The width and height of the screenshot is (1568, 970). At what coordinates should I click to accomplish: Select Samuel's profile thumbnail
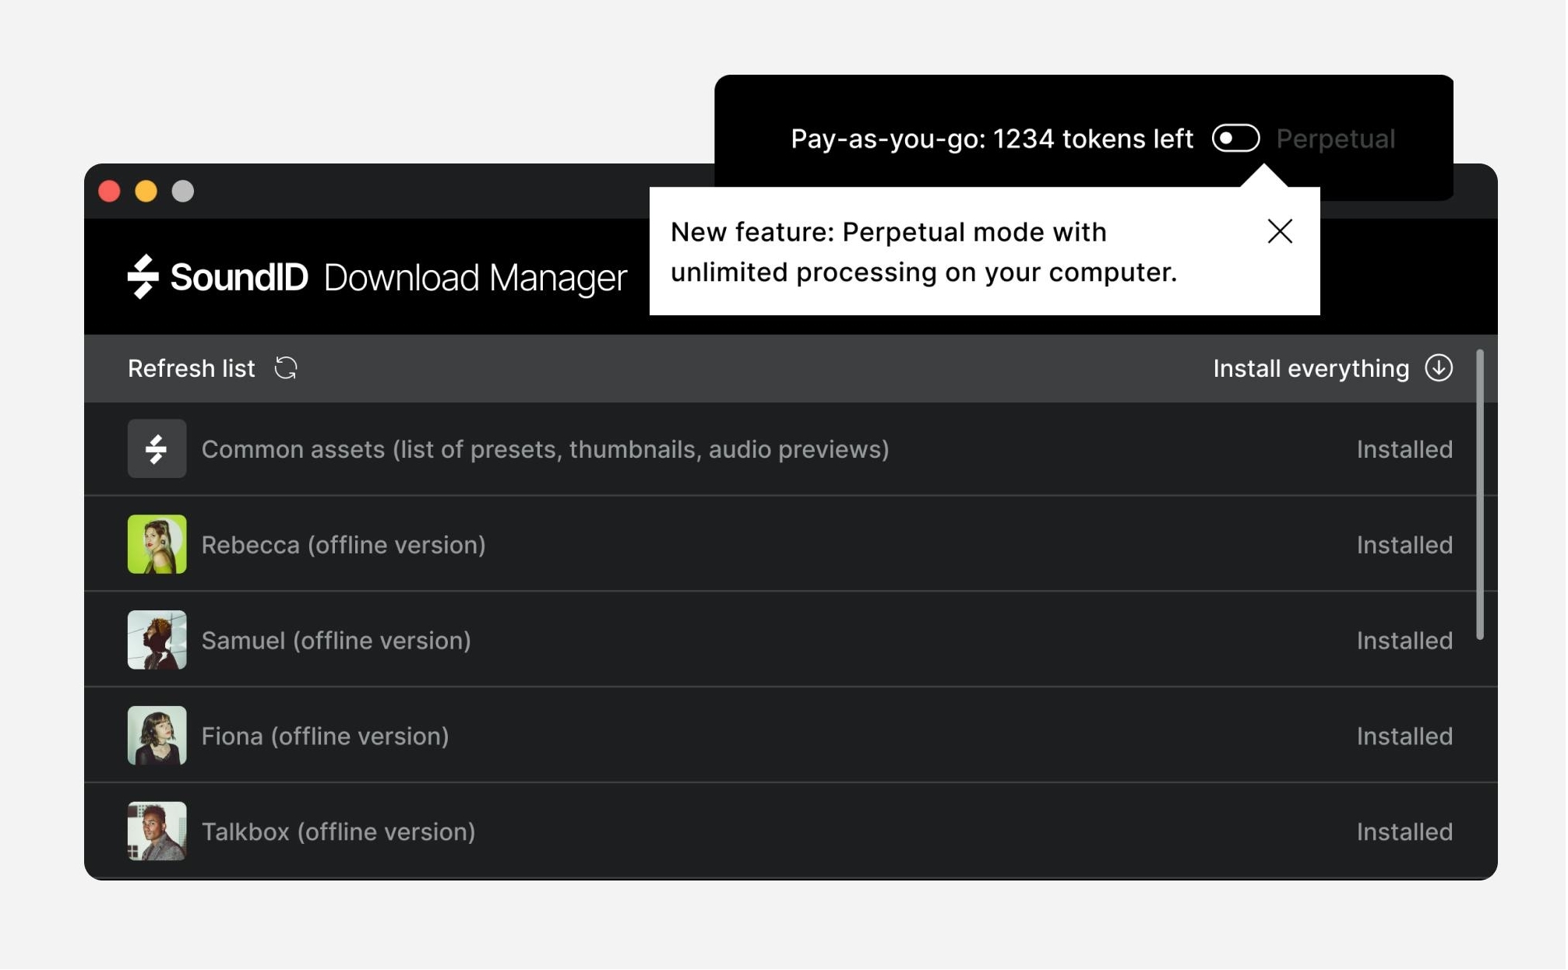157,640
